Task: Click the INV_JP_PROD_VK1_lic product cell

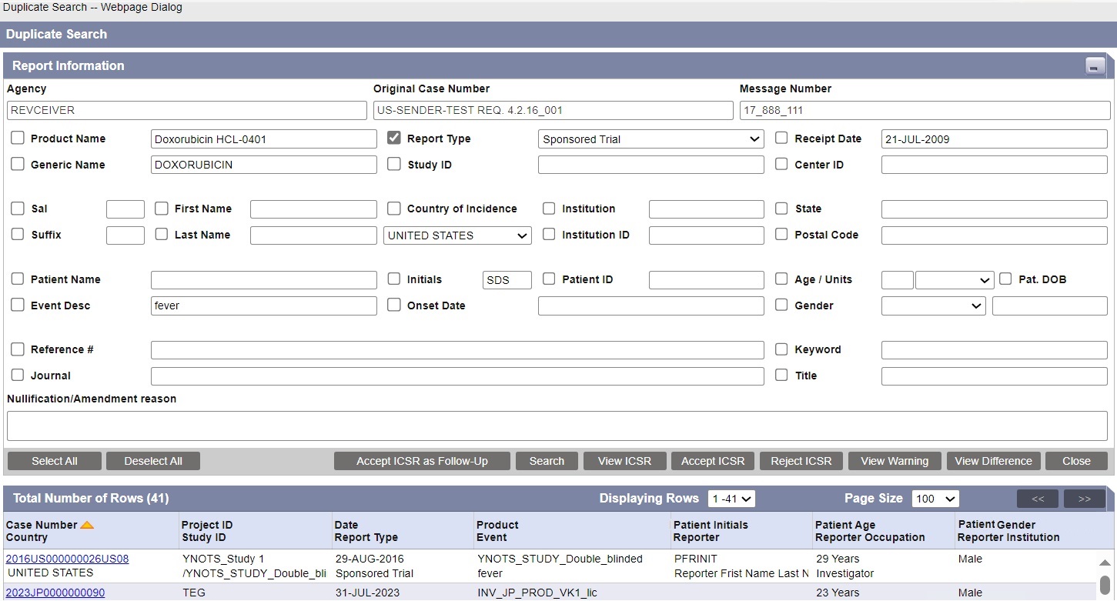Action: pos(537,593)
